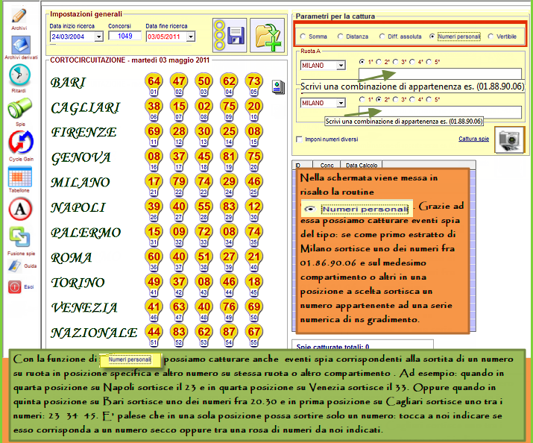Click the NAZIONALE wheel name
533x443 pixels.
click(x=94, y=333)
